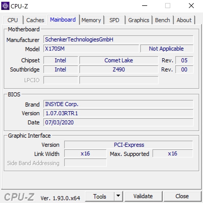Click the empty Side Band Addressing field
This screenshot has width=203, height=203.
coord(85,162)
